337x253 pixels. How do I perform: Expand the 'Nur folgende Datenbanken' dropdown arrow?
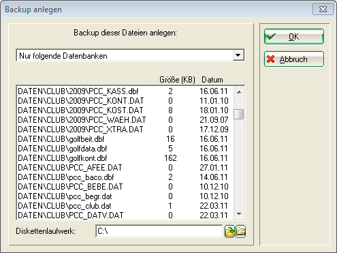tap(238, 55)
